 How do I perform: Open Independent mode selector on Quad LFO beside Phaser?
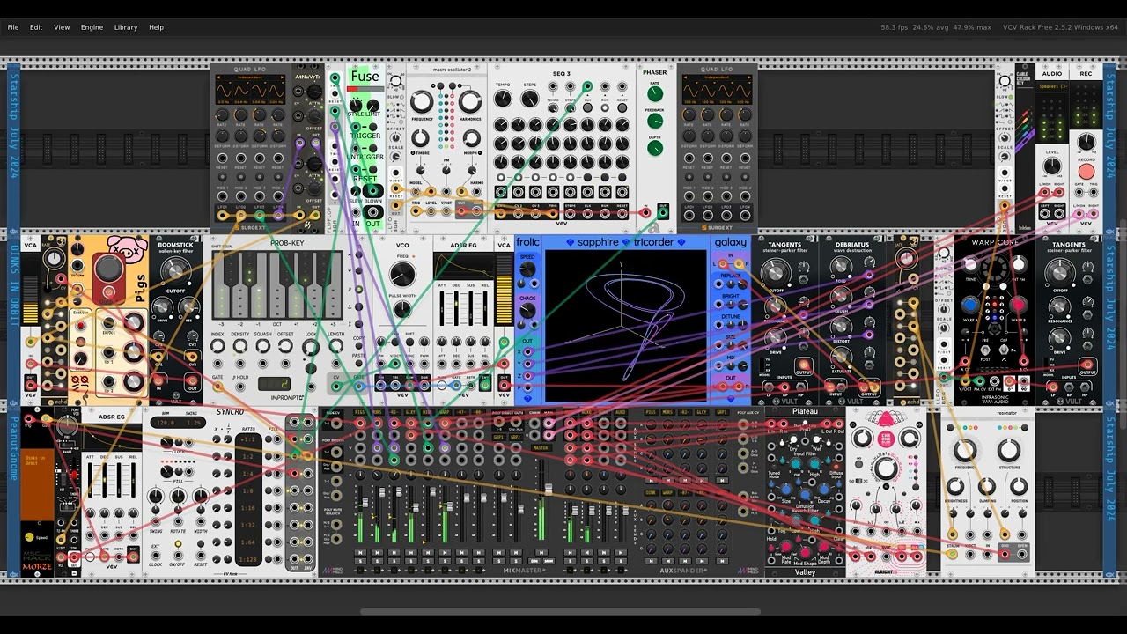pyautogui.click(x=717, y=77)
